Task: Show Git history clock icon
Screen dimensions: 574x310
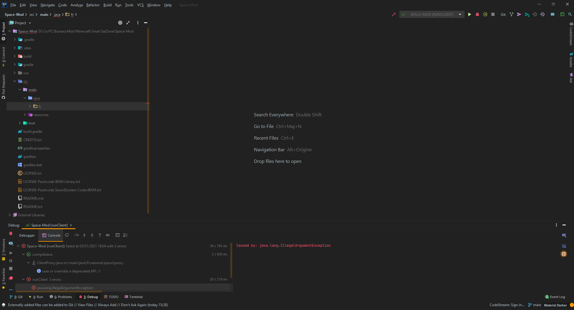Action: click(x=535, y=14)
